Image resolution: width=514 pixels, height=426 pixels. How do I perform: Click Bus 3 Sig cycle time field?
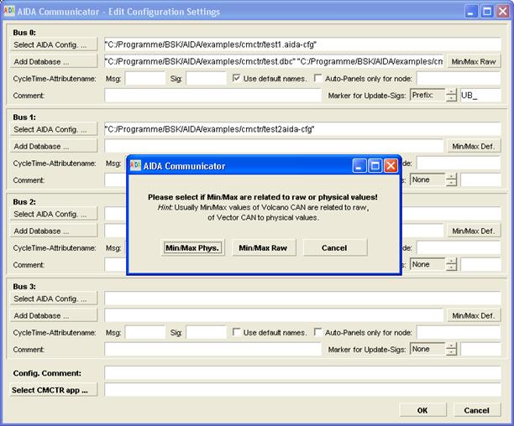click(x=207, y=332)
